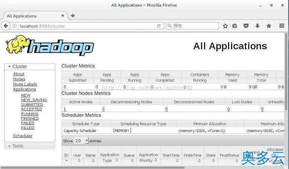Filter applications by FINISHED state
The height and width of the screenshot is (169, 289).
pos(30,119)
